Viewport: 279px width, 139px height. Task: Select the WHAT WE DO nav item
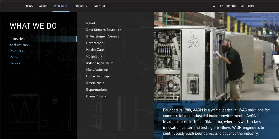[61, 6]
